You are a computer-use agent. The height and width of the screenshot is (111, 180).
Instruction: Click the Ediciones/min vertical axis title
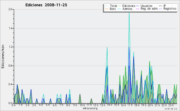click(3, 56)
